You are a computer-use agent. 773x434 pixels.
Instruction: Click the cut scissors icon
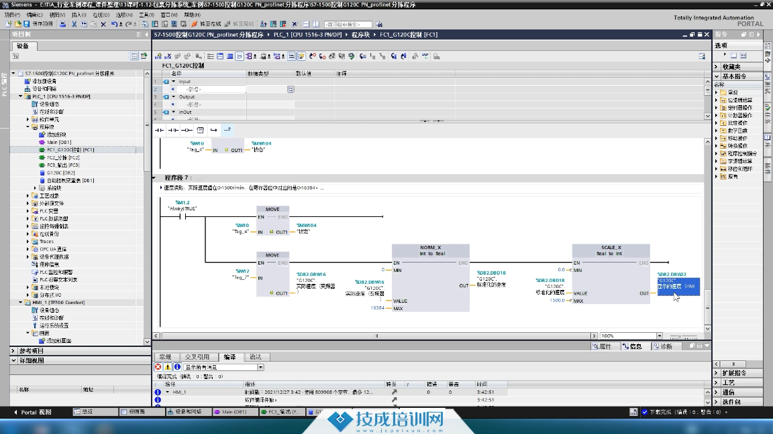click(74, 23)
